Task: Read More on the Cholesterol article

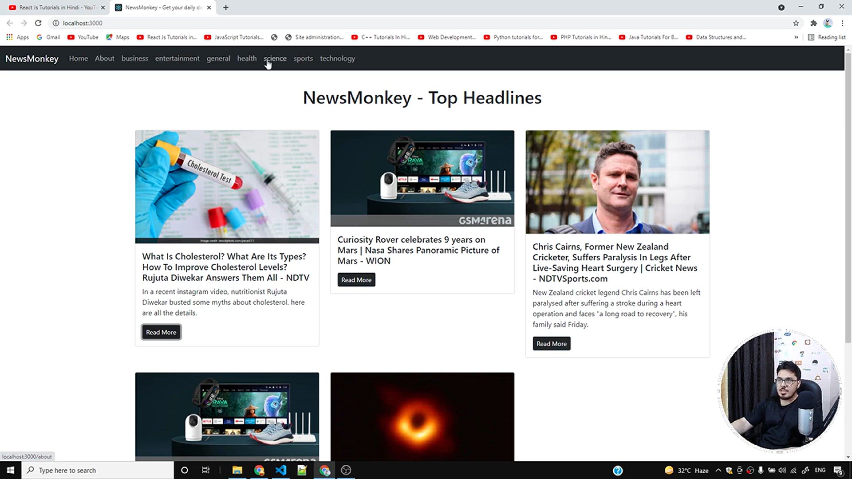Action: 161,332
